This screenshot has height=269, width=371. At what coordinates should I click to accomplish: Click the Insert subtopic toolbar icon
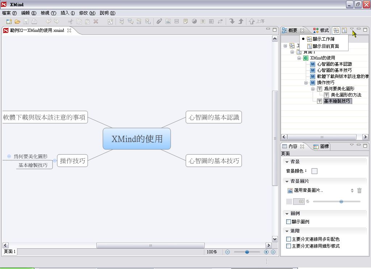click(130, 21)
